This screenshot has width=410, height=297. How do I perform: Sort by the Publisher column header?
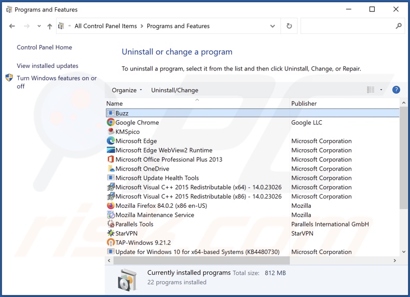(x=345, y=104)
